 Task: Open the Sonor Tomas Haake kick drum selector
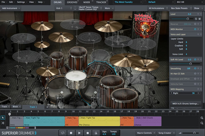(90, 8)
